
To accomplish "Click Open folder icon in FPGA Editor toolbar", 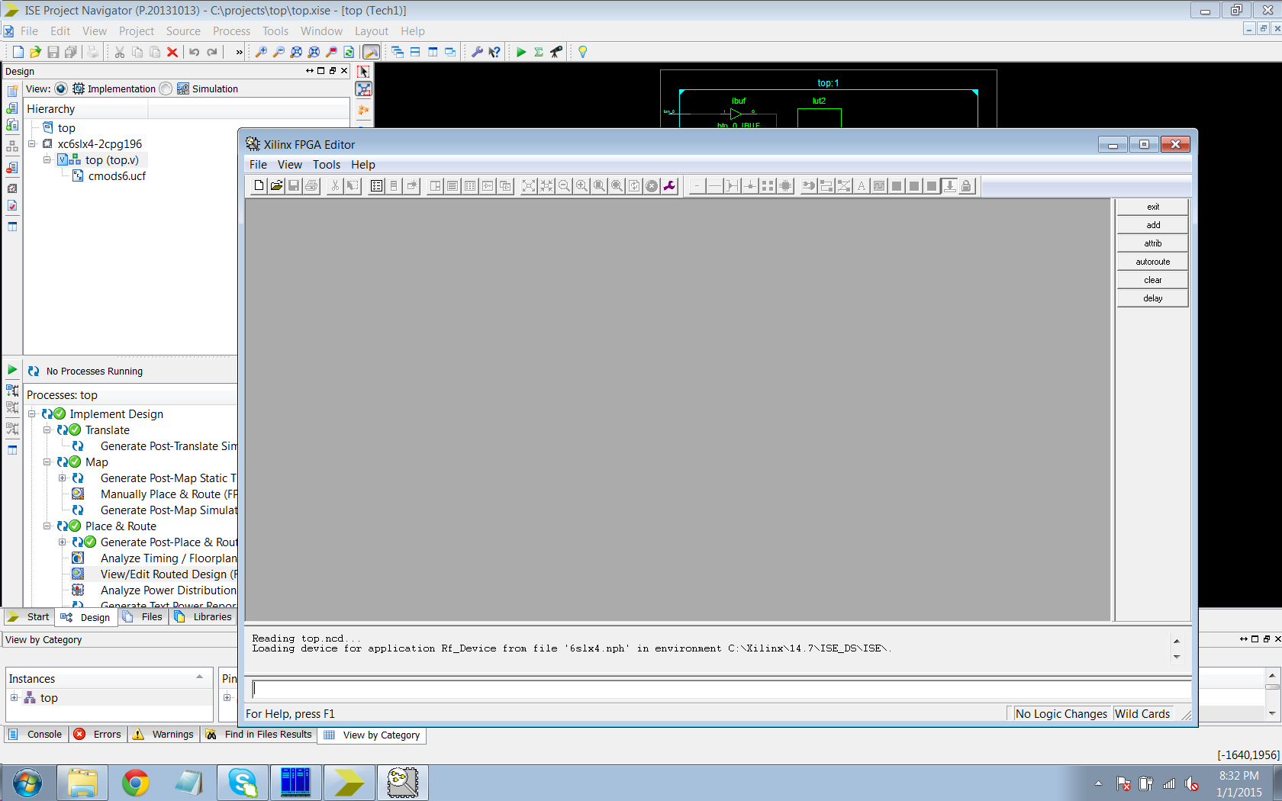I will coord(276,186).
